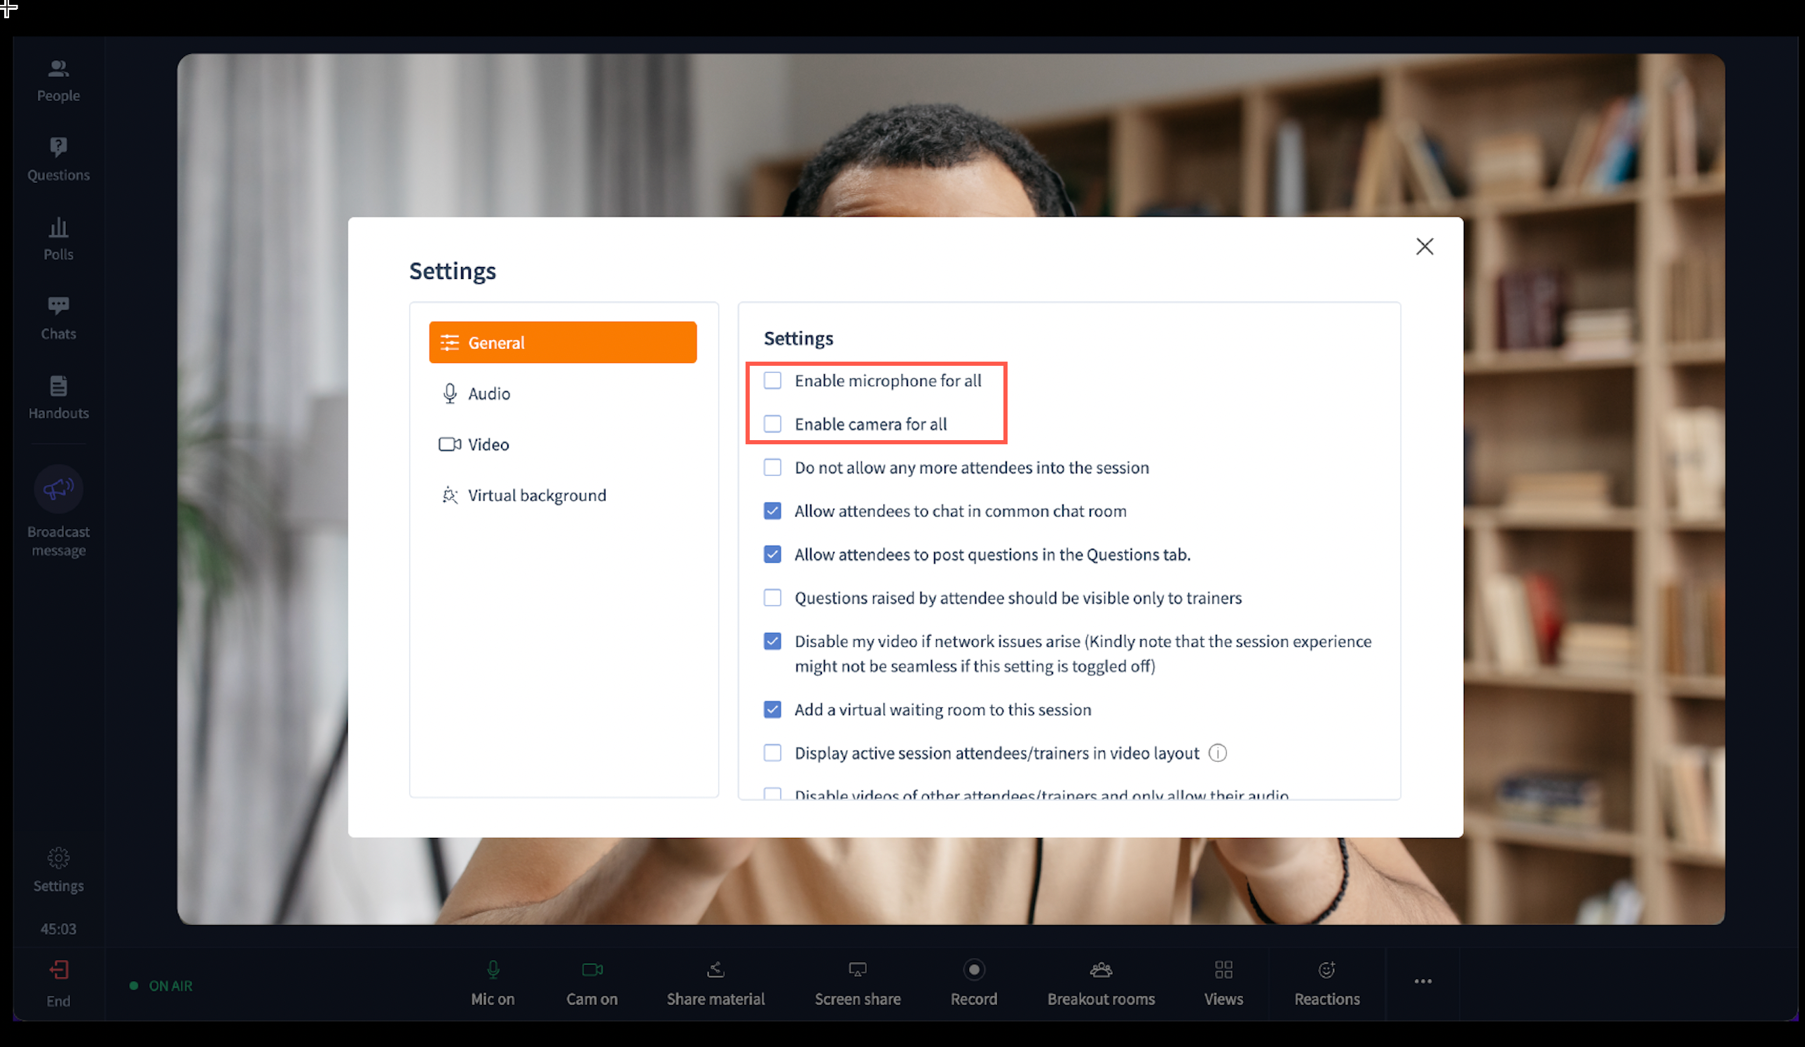This screenshot has width=1805, height=1047.
Task: Uncheck Allow attendees to post questions
Action: coord(772,554)
